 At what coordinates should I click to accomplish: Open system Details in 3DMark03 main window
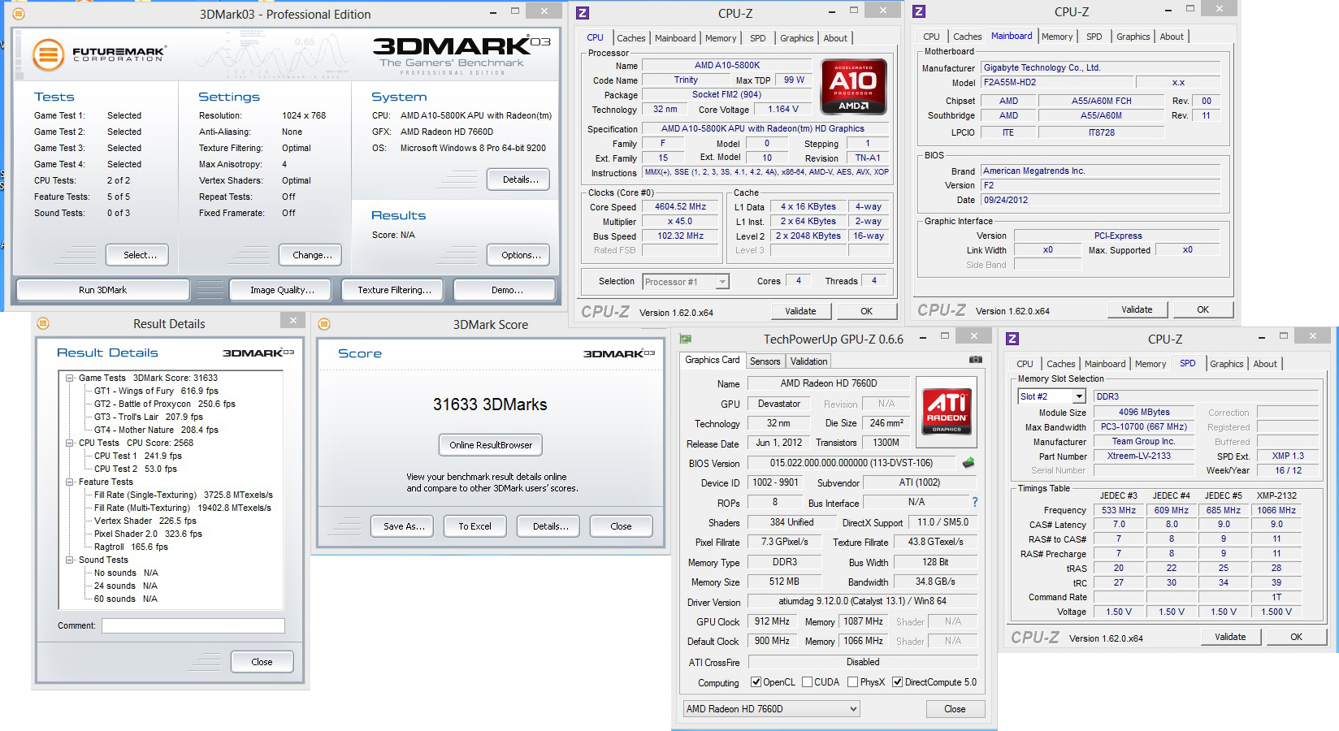(x=520, y=180)
